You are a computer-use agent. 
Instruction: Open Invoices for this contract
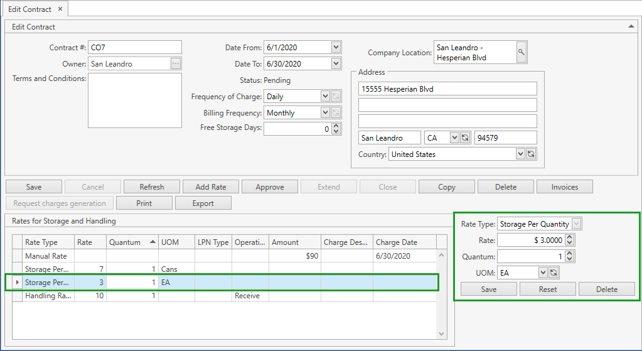tap(565, 186)
